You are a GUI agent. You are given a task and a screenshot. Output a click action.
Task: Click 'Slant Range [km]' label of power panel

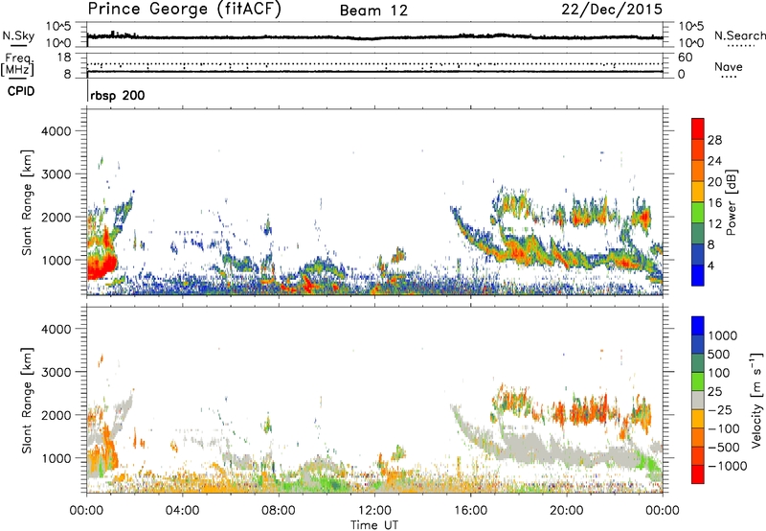point(27,202)
